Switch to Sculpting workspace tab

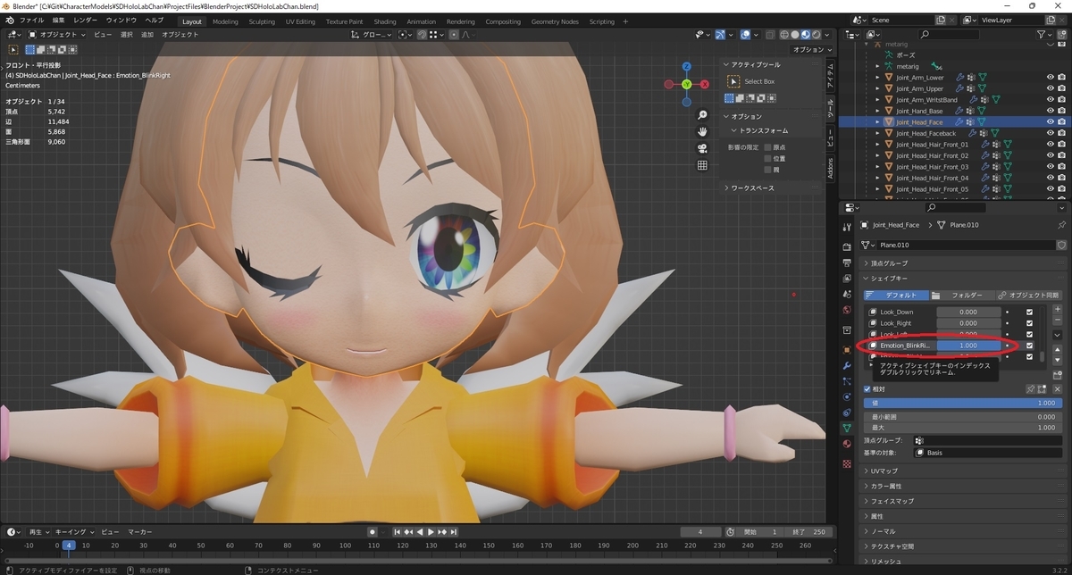pyautogui.click(x=262, y=21)
